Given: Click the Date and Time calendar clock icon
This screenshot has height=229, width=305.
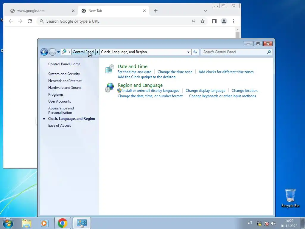Looking at the screenshot, I should (x=110, y=69).
